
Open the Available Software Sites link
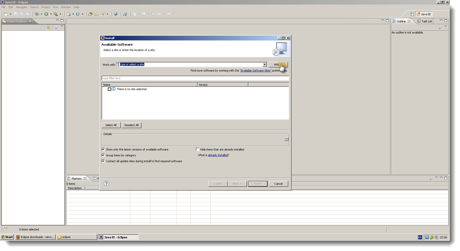pyautogui.click(x=255, y=71)
